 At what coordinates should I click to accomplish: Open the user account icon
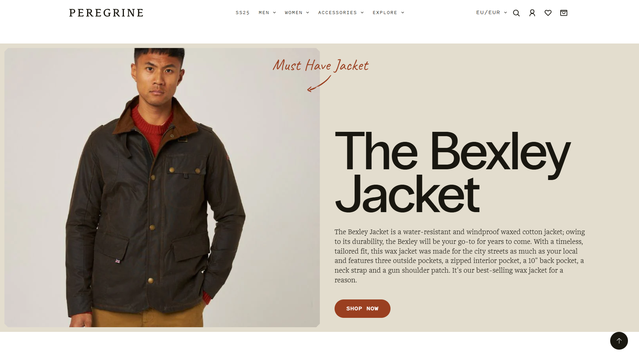(532, 13)
